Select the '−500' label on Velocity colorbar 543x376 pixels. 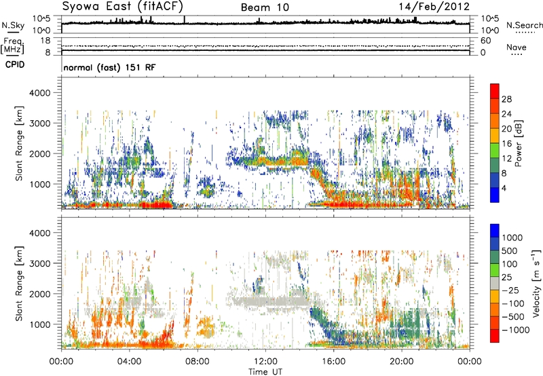(x=513, y=316)
